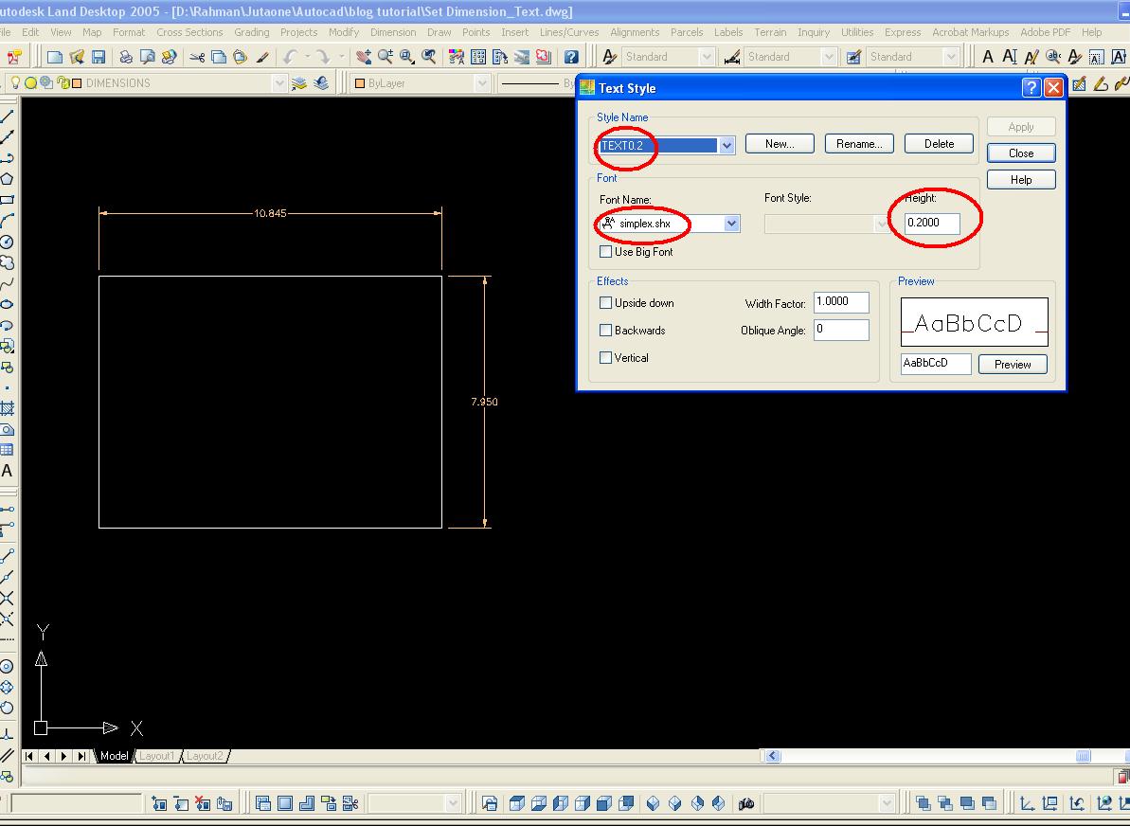Turn on the Vertical text effect

605,358
